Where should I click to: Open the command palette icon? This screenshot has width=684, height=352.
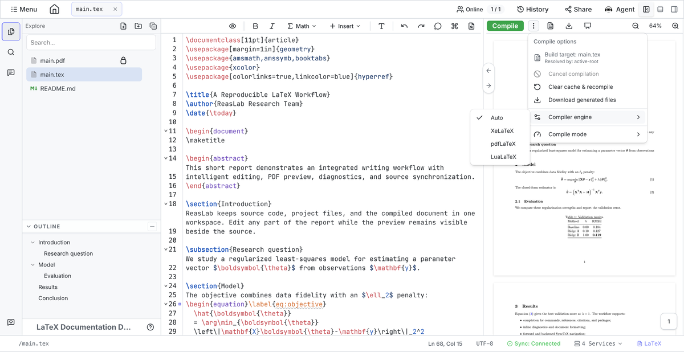pyautogui.click(x=454, y=26)
